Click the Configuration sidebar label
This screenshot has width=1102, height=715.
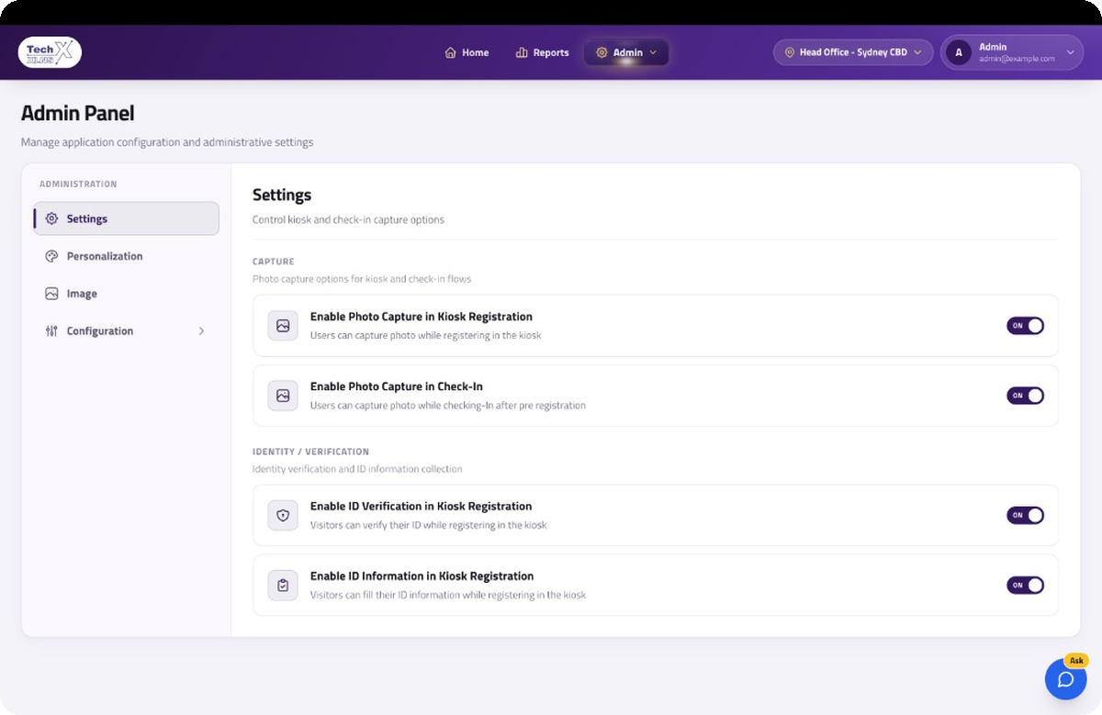[100, 330]
